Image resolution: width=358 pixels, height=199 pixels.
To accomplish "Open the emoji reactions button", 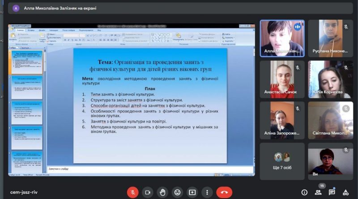I will [x=177, y=192].
